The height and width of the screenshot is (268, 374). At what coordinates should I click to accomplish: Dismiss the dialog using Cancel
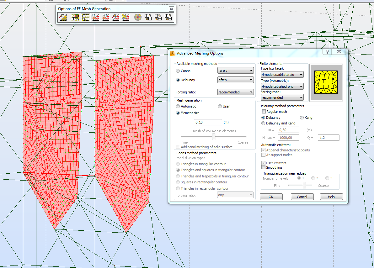tap(302, 197)
